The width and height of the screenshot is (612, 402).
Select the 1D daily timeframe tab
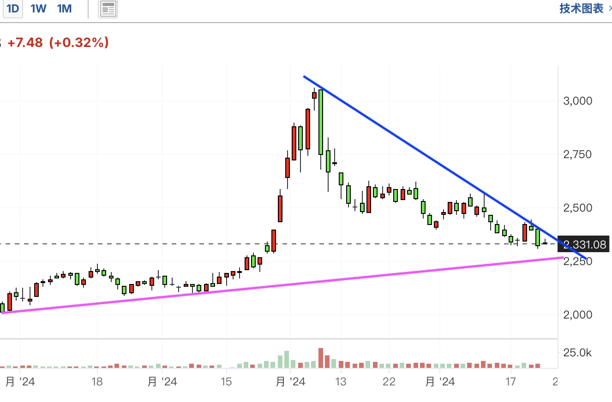[x=12, y=9]
